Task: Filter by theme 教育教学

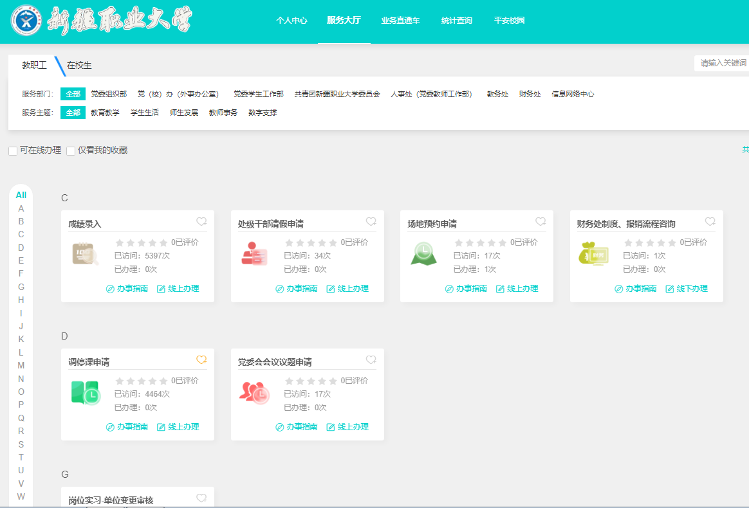Action: coord(105,113)
